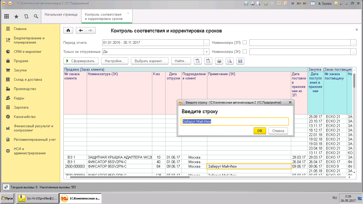Click Отмена to cancel the dialog
This screenshot has height=204, width=363.
pos(278,131)
